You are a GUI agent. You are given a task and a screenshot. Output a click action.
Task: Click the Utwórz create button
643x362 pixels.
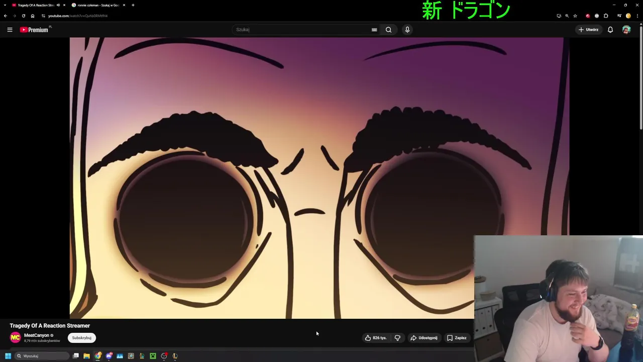click(x=588, y=30)
